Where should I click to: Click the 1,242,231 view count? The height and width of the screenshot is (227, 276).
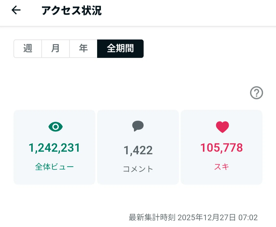click(54, 147)
